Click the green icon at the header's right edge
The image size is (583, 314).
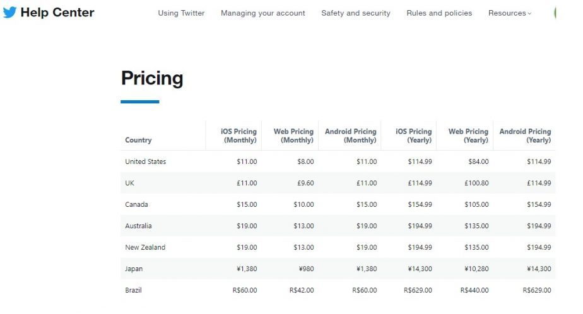point(555,13)
